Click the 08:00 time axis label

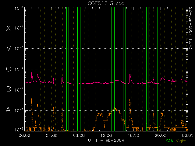click(79, 135)
